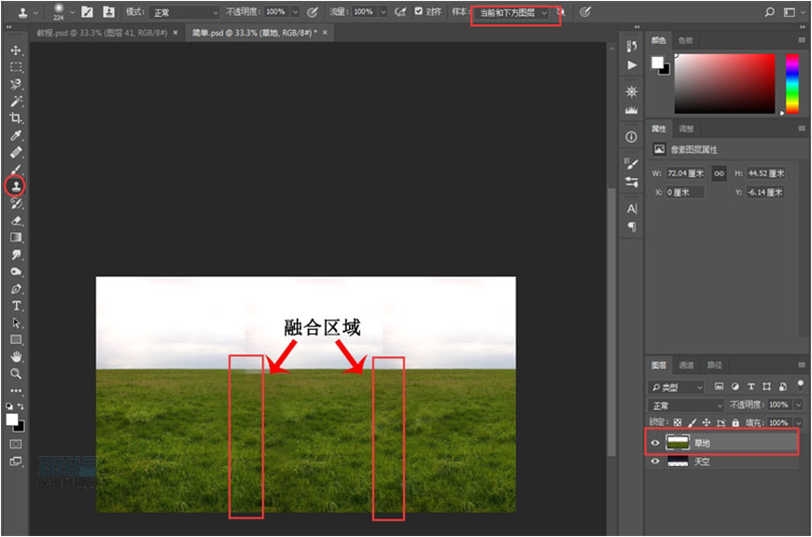Open Layers panel 正常 blend mode dropdown

pos(686,405)
